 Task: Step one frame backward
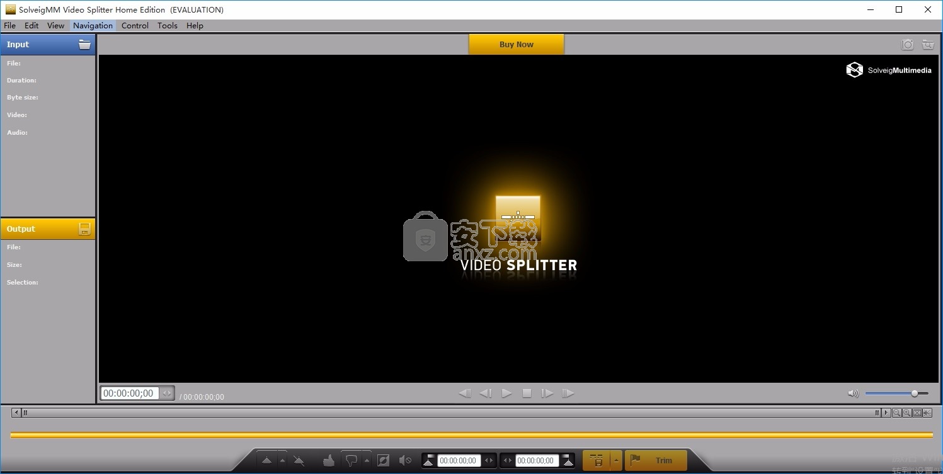[486, 393]
